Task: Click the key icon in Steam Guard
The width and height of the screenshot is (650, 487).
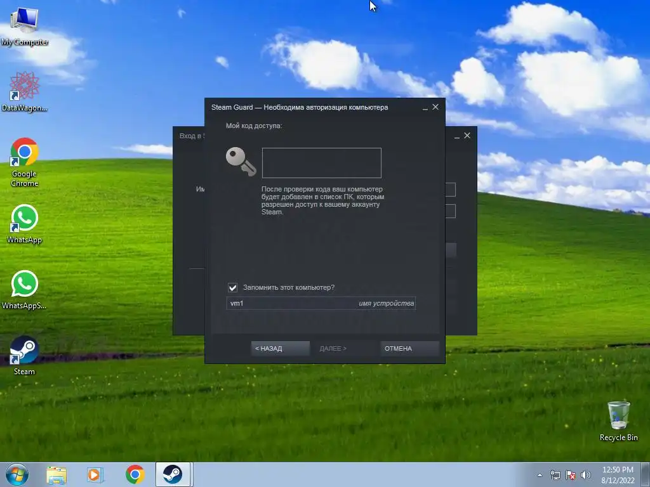Action: click(241, 162)
